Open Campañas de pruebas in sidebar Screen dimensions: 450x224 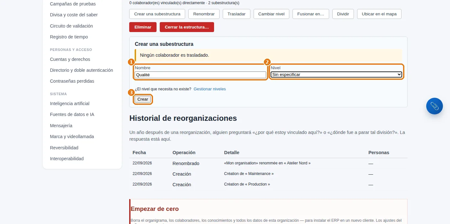(x=73, y=4)
